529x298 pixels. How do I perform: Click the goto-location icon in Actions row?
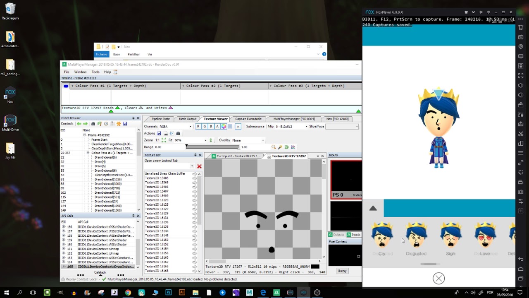pyautogui.click(x=172, y=133)
